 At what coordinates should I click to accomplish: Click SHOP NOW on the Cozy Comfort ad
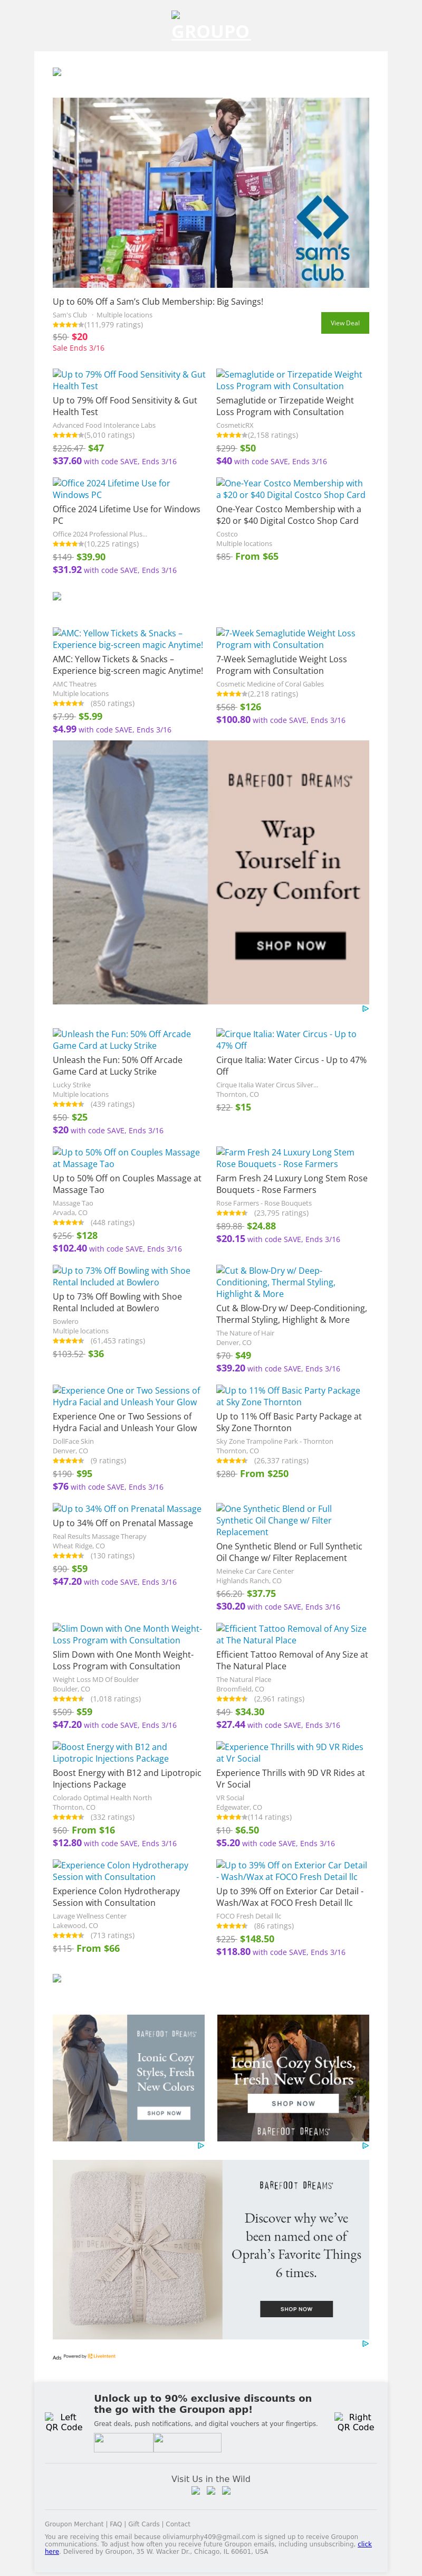coord(291,945)
